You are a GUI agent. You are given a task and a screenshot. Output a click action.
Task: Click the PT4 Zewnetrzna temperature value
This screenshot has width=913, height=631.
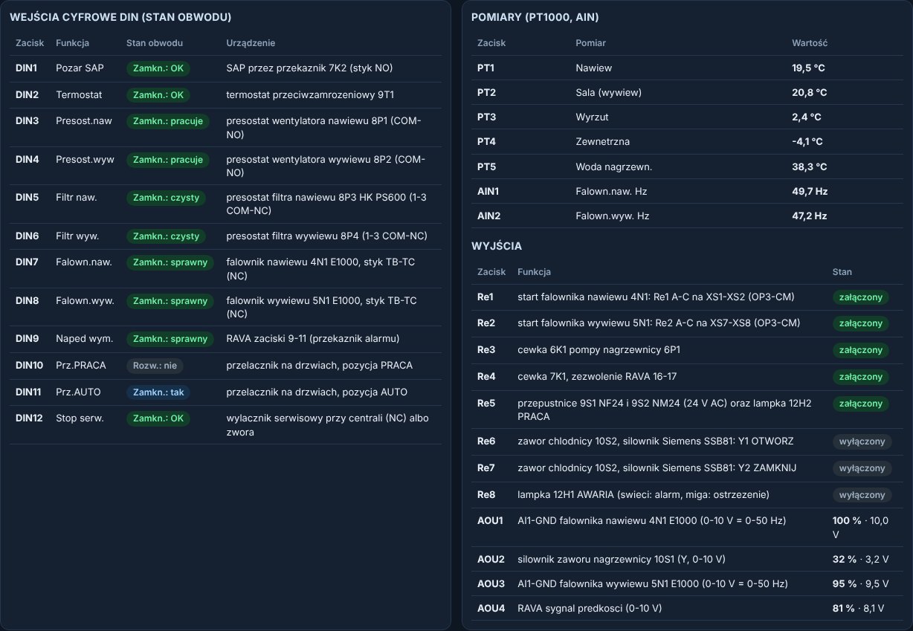pyautogui.click(x=807, y=141)
